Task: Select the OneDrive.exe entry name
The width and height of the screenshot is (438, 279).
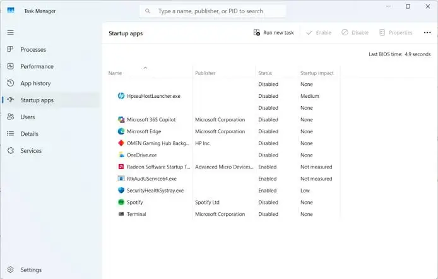Action: click(x=141, y=155)
